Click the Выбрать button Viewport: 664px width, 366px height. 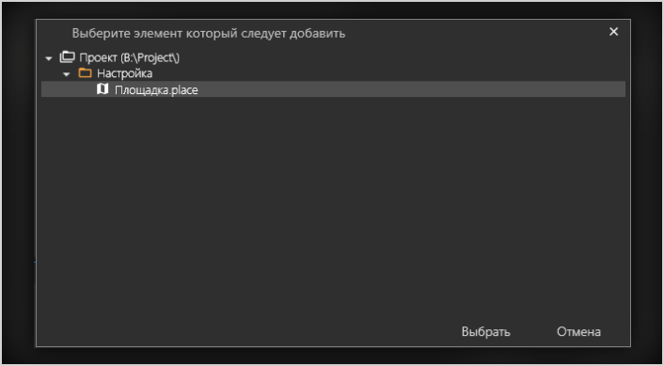(485, 332)
